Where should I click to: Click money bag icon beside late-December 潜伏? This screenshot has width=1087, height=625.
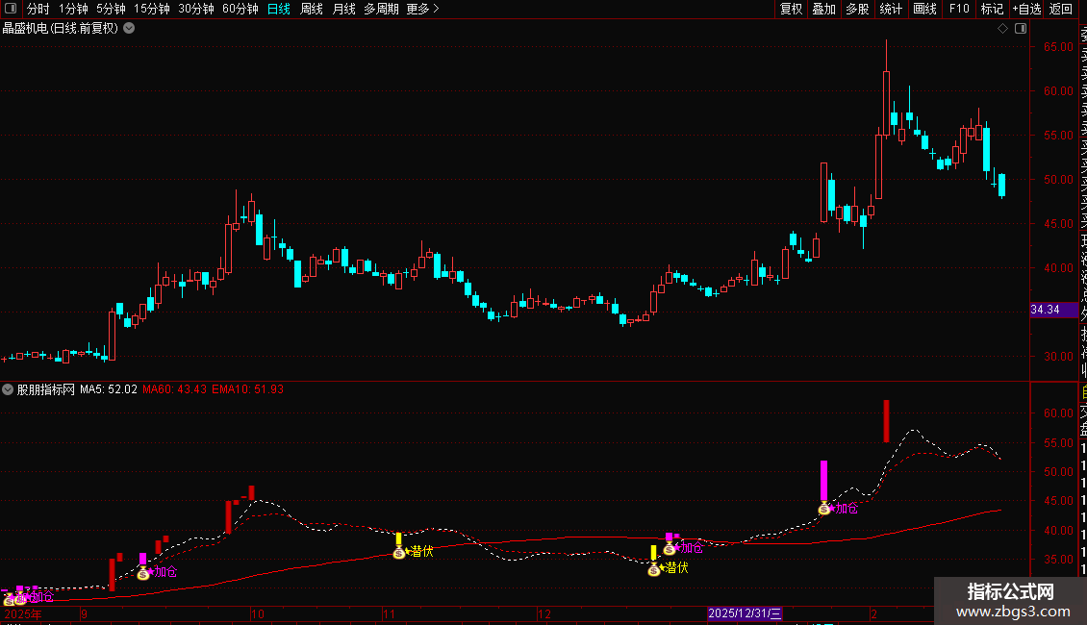click(x=654, y=569)
